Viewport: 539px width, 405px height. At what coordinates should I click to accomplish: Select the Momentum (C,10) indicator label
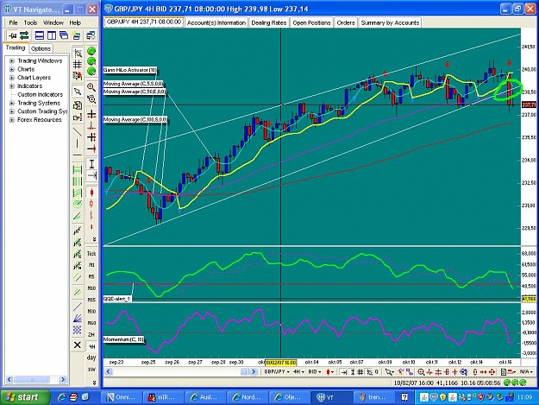click(123, 339)
